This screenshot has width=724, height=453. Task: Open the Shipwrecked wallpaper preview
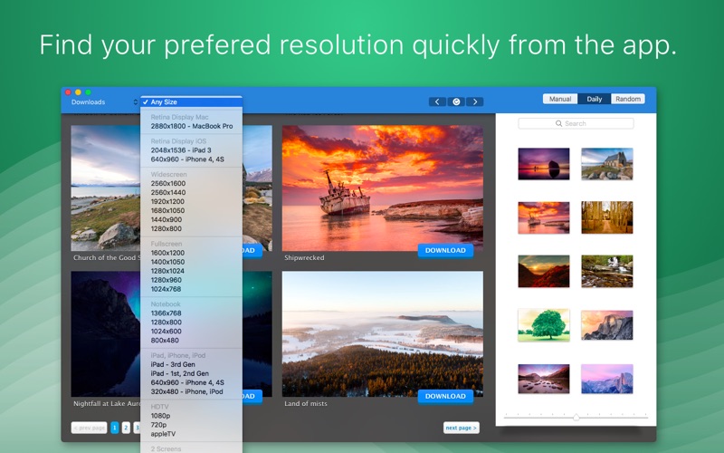tap(382, 188)
